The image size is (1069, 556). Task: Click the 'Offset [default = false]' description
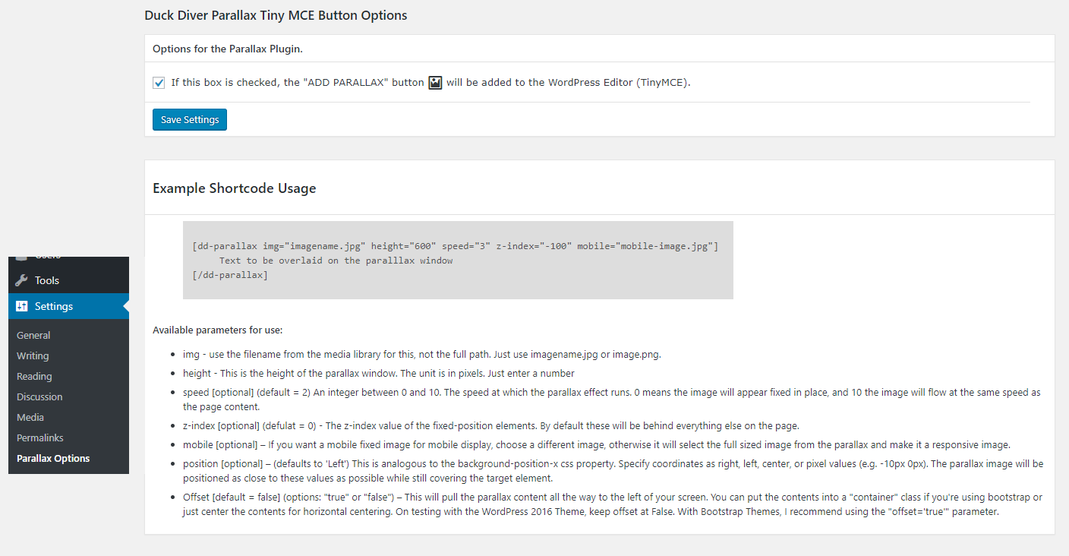[x=613, y=504]
